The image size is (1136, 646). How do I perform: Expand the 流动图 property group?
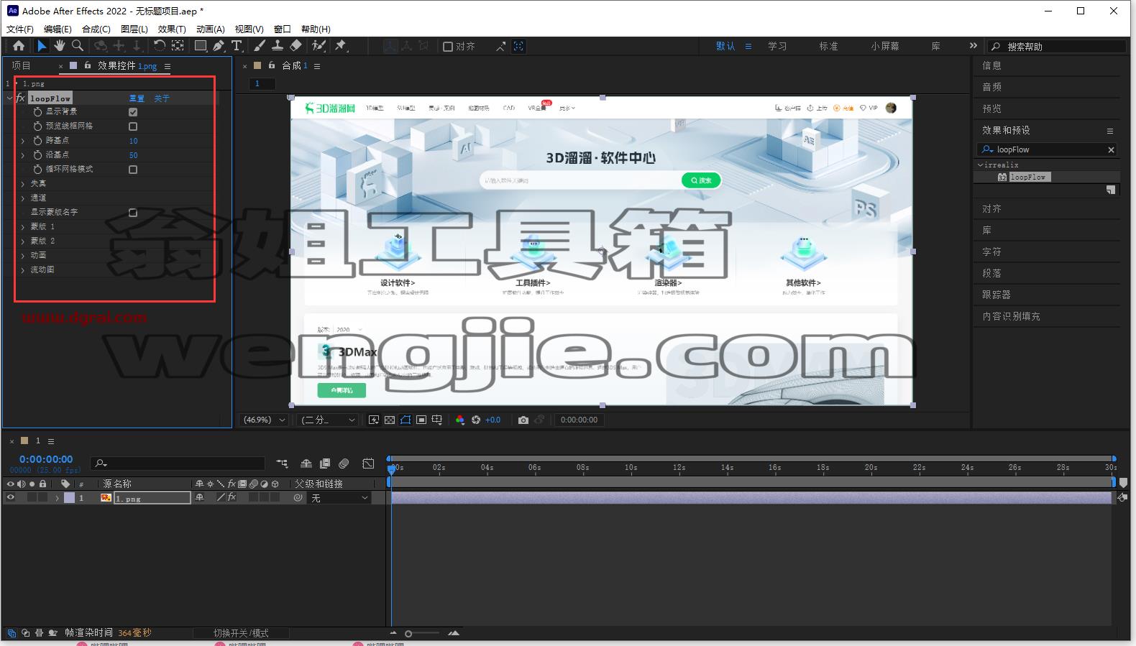[23, 270]
